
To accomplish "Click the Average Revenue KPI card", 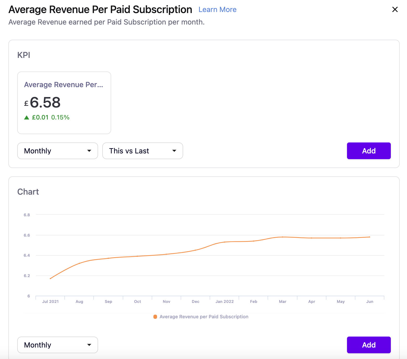I will (x=64, y=103).
